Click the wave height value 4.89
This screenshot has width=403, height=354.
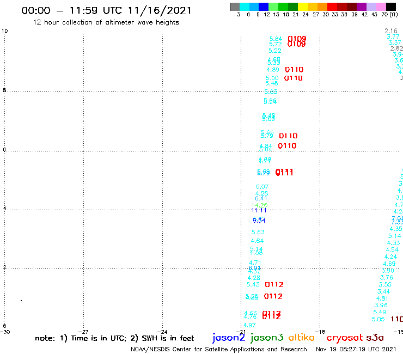273,70
